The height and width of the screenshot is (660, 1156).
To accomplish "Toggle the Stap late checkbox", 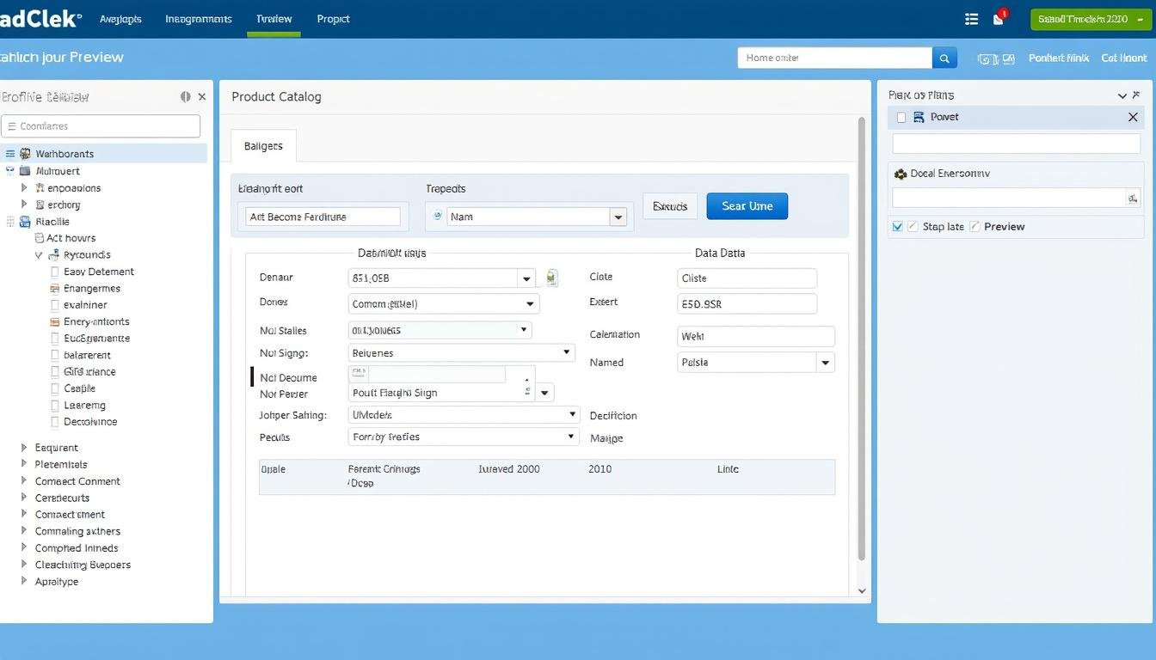I will (913, 227).
